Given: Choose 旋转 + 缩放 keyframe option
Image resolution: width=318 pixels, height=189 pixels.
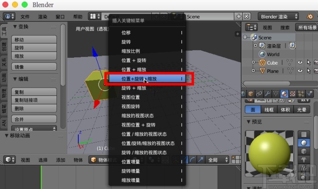Looking at the screenshot, I should [147, 88].
